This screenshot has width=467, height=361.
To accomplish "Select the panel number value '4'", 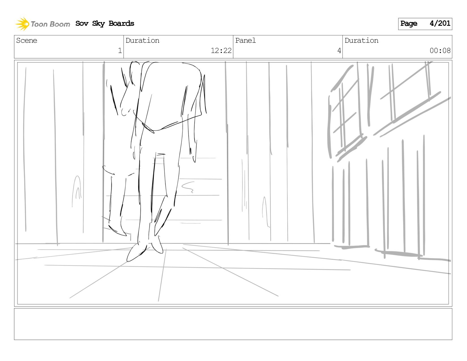I will (339, 51).
